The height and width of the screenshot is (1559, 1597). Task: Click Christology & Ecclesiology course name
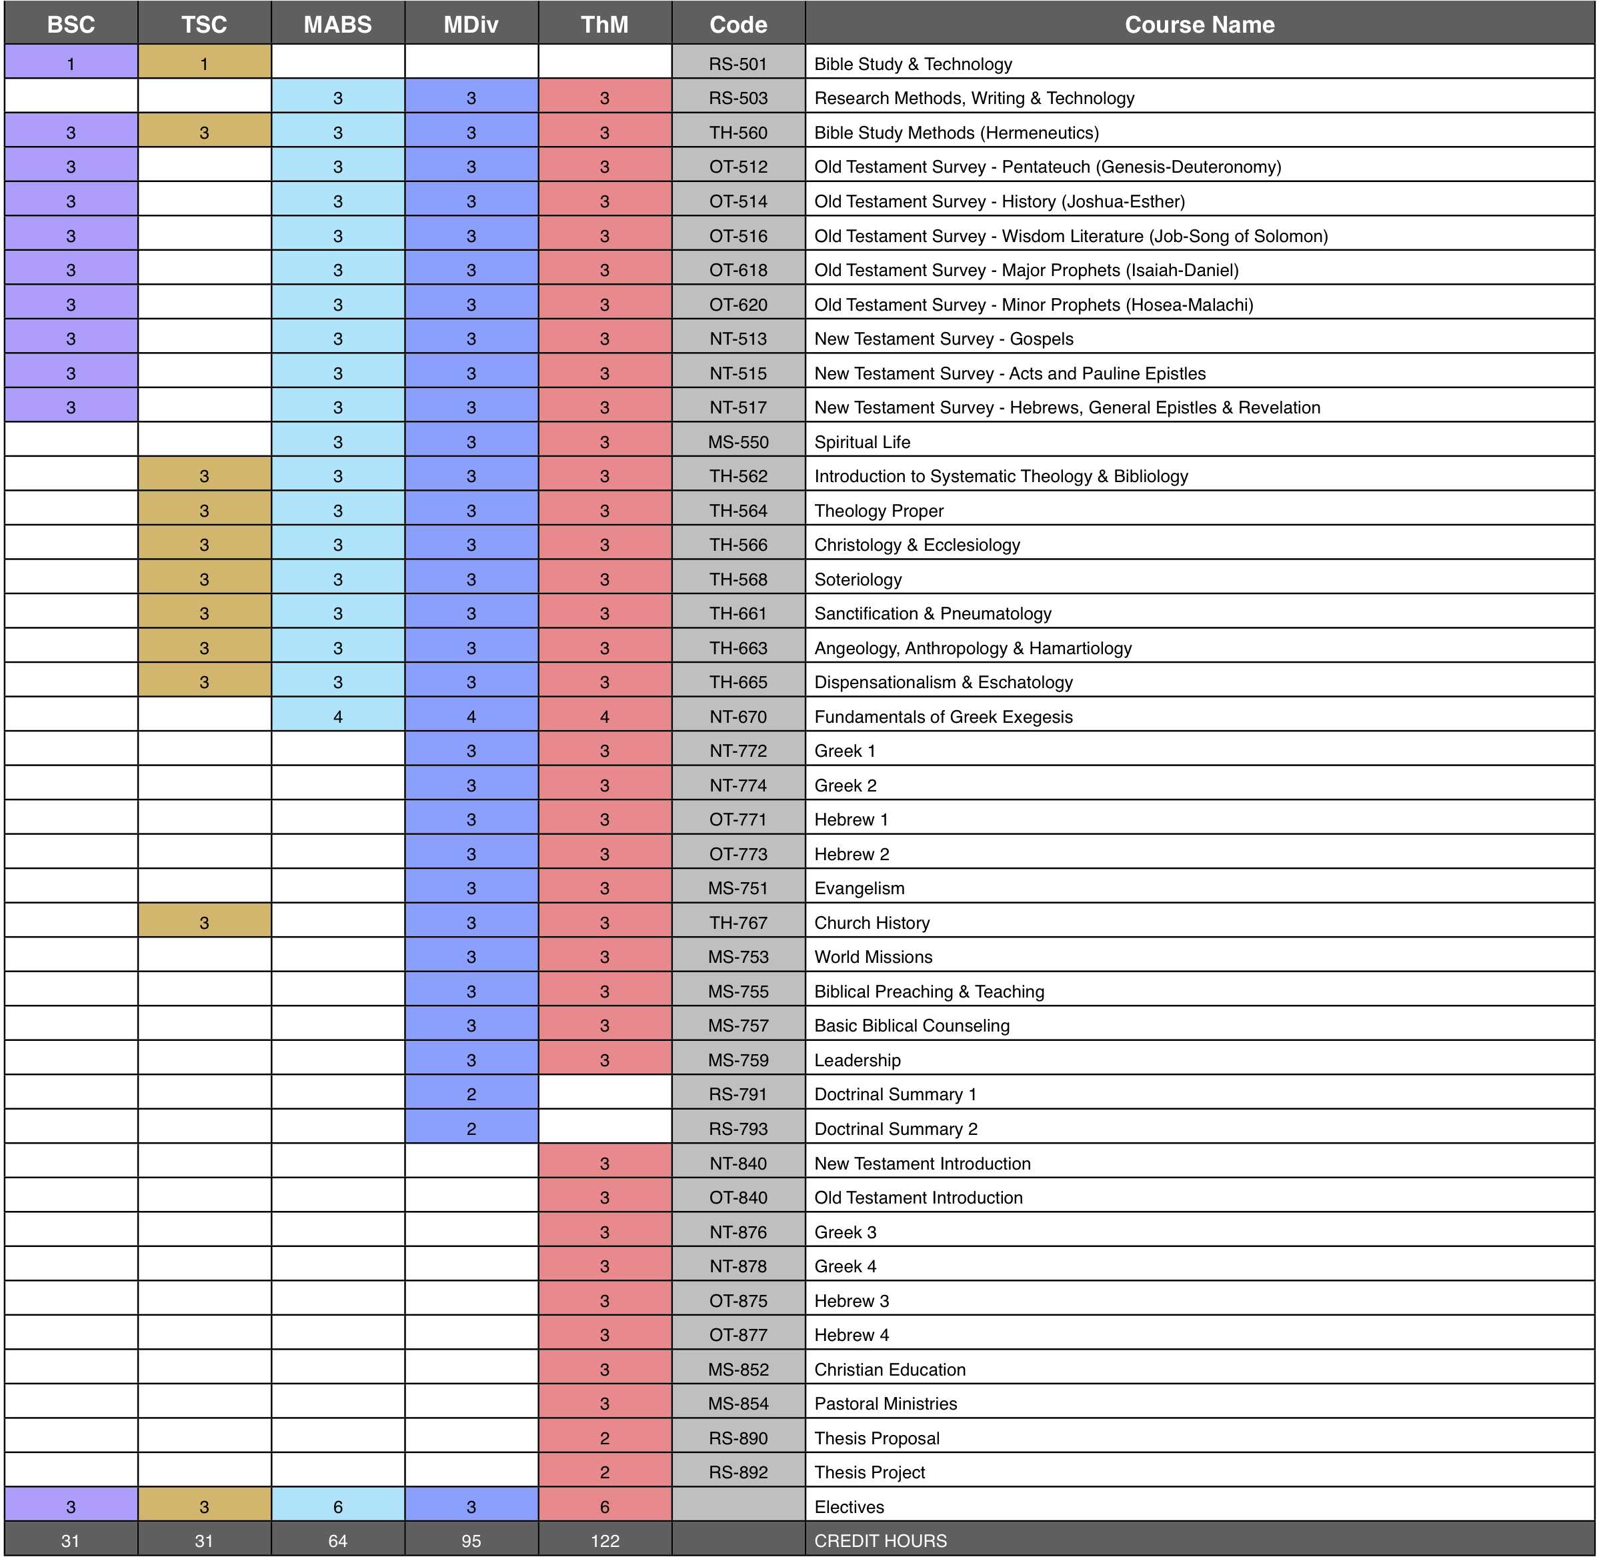(x=918, y=545)
